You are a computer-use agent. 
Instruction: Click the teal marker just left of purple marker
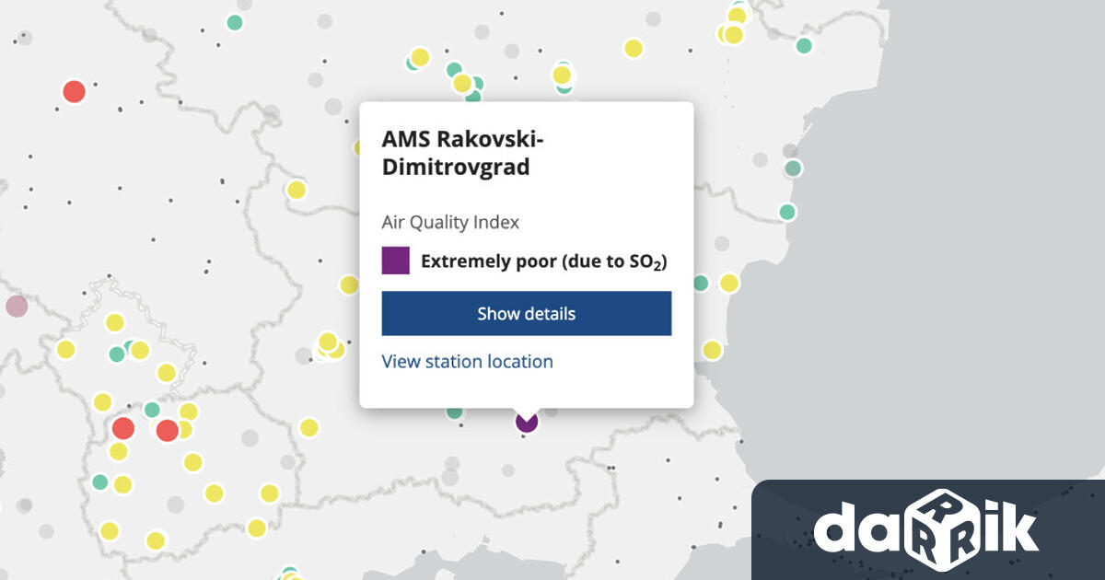(x=454, y=412)
